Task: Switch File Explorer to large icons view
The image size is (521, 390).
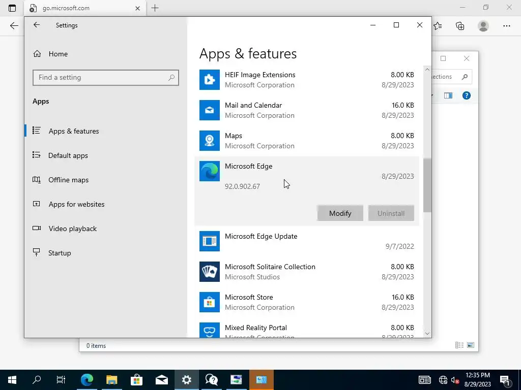Action: click(471, 345)
